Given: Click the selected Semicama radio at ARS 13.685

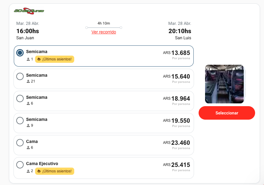Looking at the screenshot, I should click(x=20, y=53).
